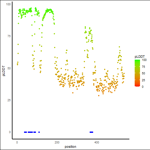Click the vertical y-axis title pLDDT

[x=4, y=71]
